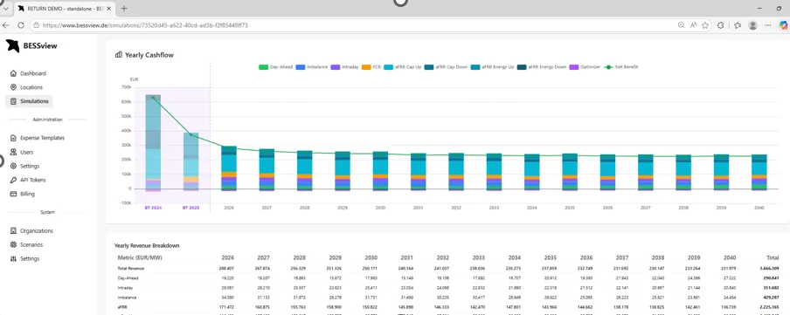The width and height of the screenshot is (790, 315).
Task: Click the 2.225.165 aFRR total value
Action: click(x=769, y=306)
